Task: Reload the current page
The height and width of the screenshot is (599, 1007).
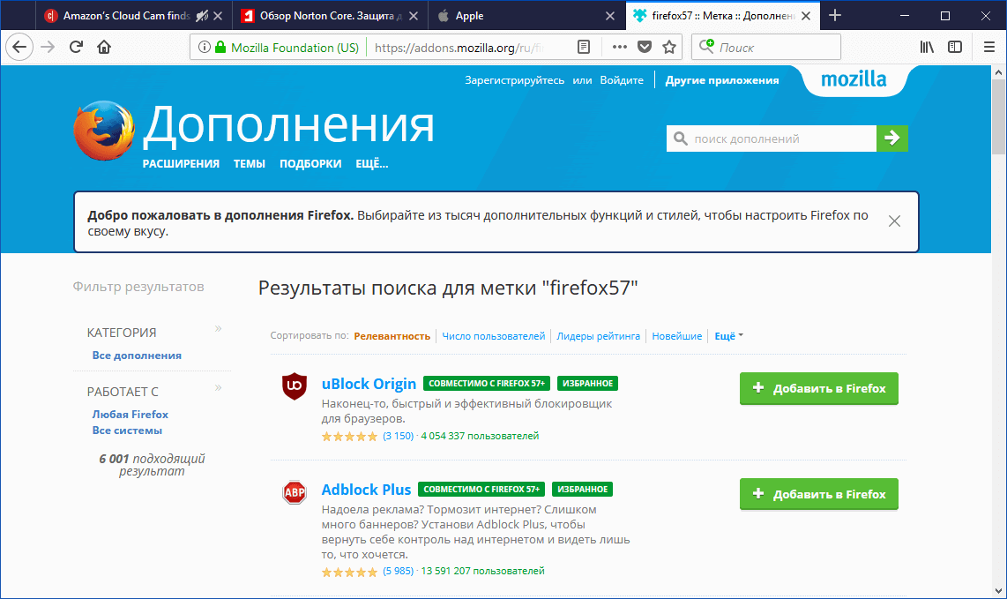Action: pyautogui.click(x=76, y=47)
